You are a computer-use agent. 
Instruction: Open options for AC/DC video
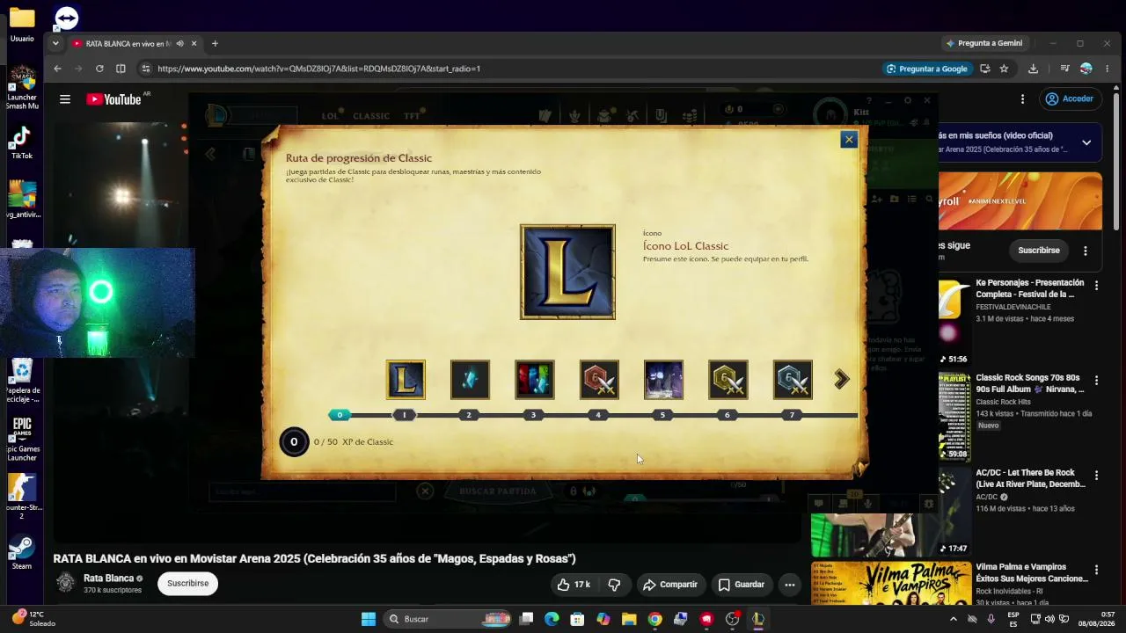tap(1096, 475)
